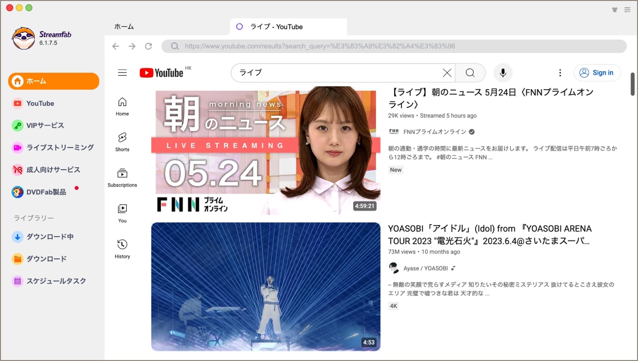The image size is (638, 361).
Task: Click the red YouTube sidebar icon
Action: tap(18, 103)
